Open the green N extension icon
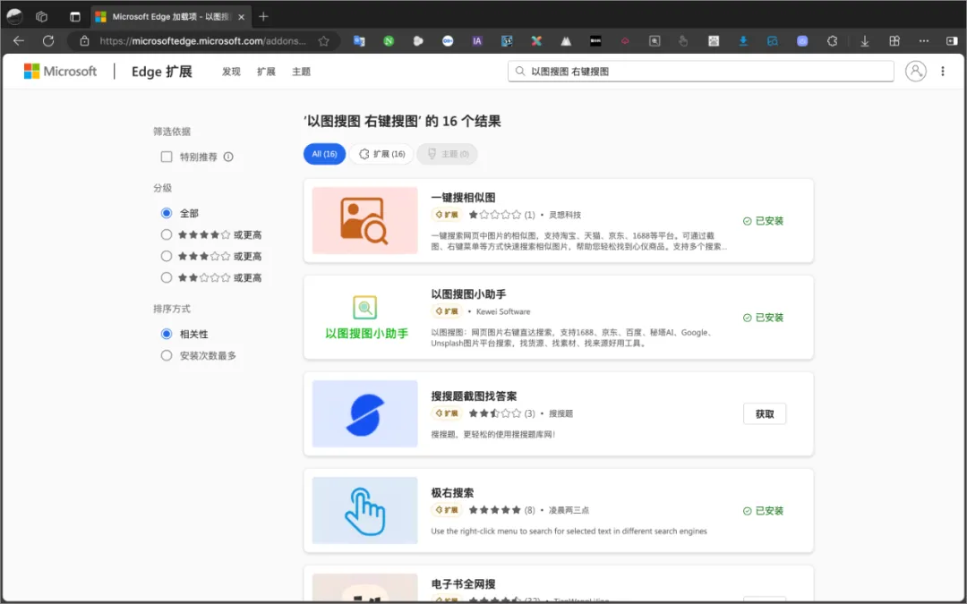Image resolution: width=967 pixels, height=604 pixels. (389, 40)
